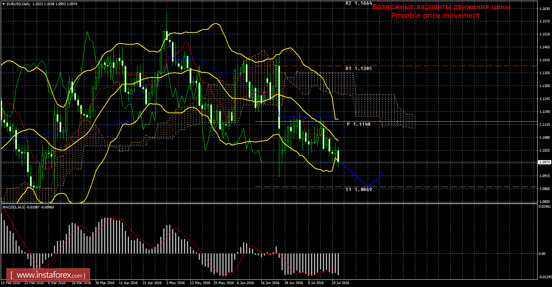The image size is (552, 287).
Task: Click the 'Possible price movement' red caption
Action: pos(435,15)
